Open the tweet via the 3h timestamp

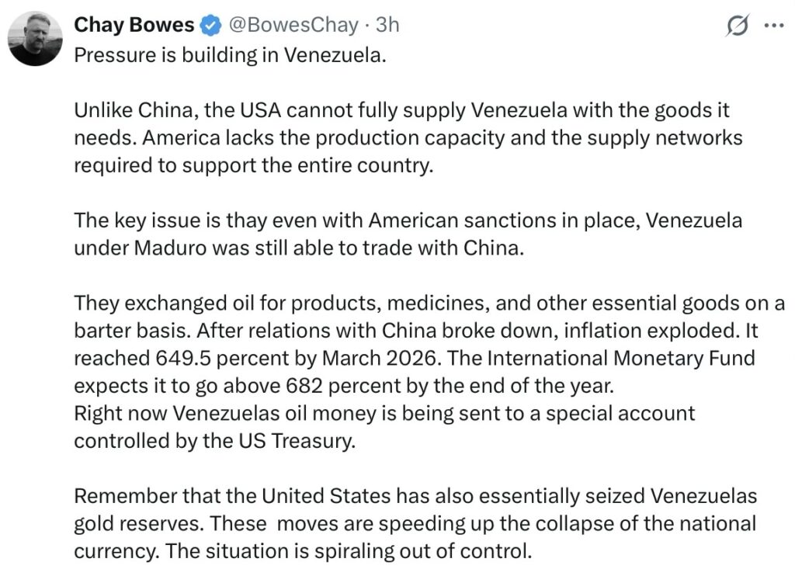click(387, 26)
